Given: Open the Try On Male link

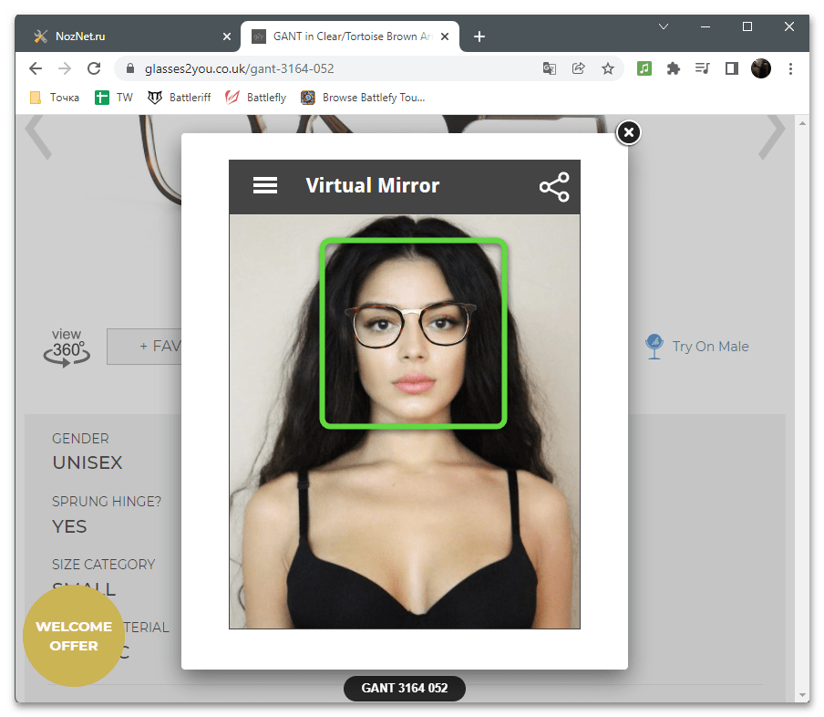Looking at the screenshot, I should 710,347.
